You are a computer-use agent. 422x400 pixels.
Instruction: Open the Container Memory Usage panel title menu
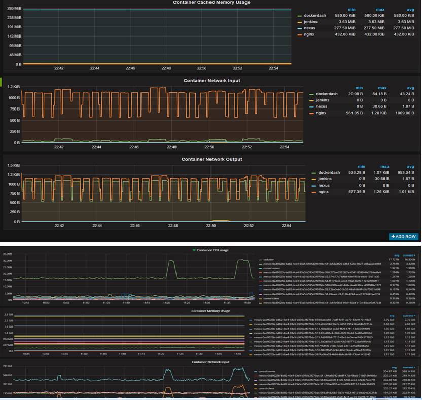pyautogui.click(x=210, y=311)
